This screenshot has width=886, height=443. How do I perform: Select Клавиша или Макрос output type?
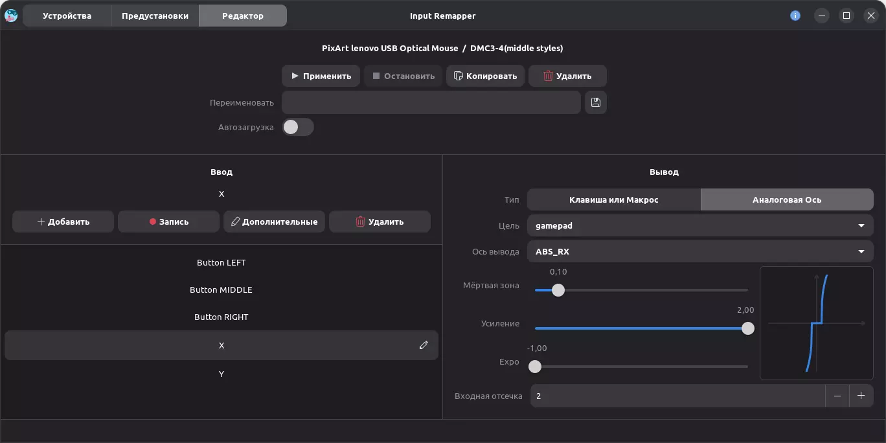[x=613, y=199]
